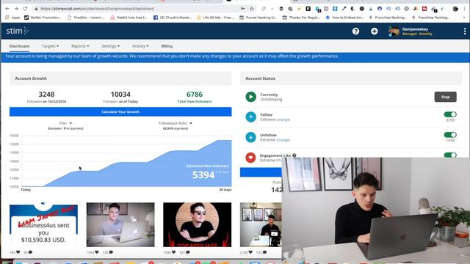Click the Account Growth panel heading
The width and height of the screenshot is (470, 264).
[x=31, y=78]
